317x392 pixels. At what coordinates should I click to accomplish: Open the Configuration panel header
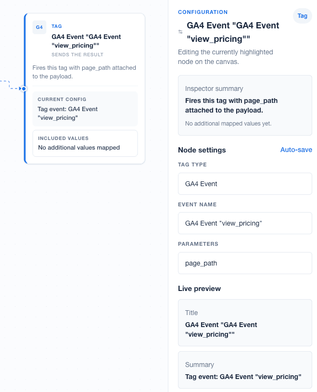203,12
